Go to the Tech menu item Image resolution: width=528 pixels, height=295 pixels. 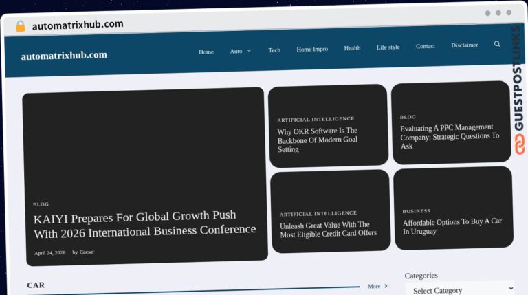(274, 50)
